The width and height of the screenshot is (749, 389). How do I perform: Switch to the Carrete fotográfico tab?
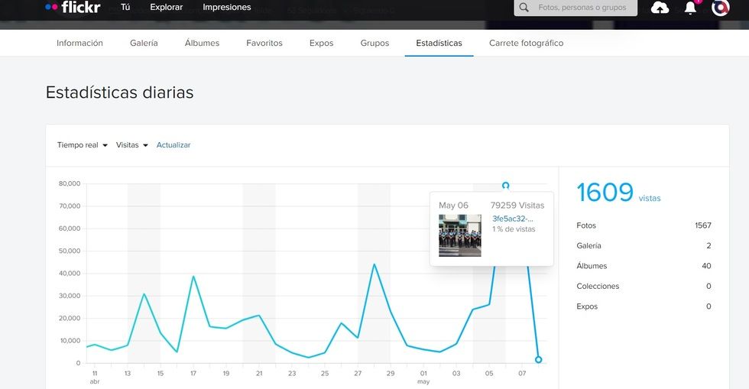coord(526,44)
